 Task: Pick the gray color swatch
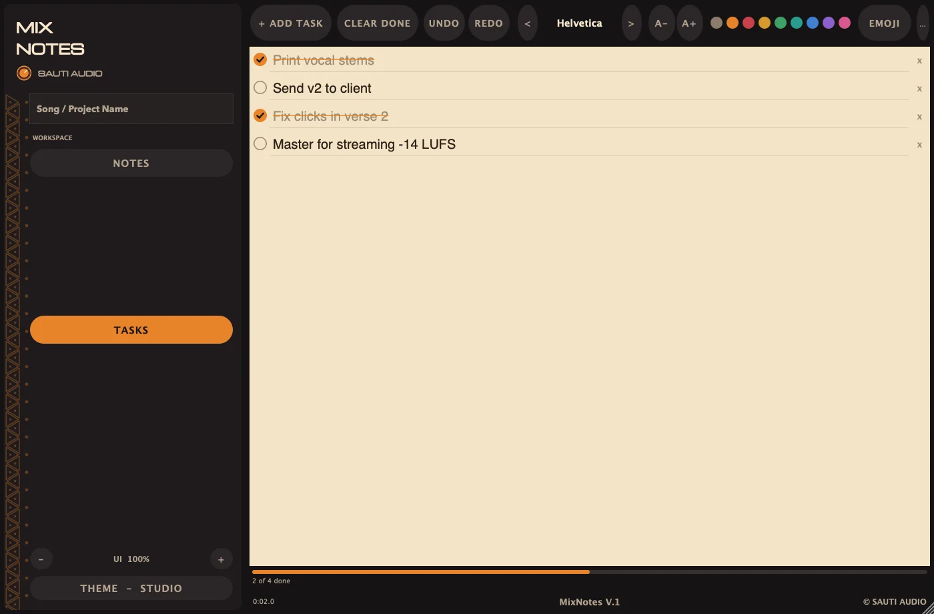(x=717, y=23)
